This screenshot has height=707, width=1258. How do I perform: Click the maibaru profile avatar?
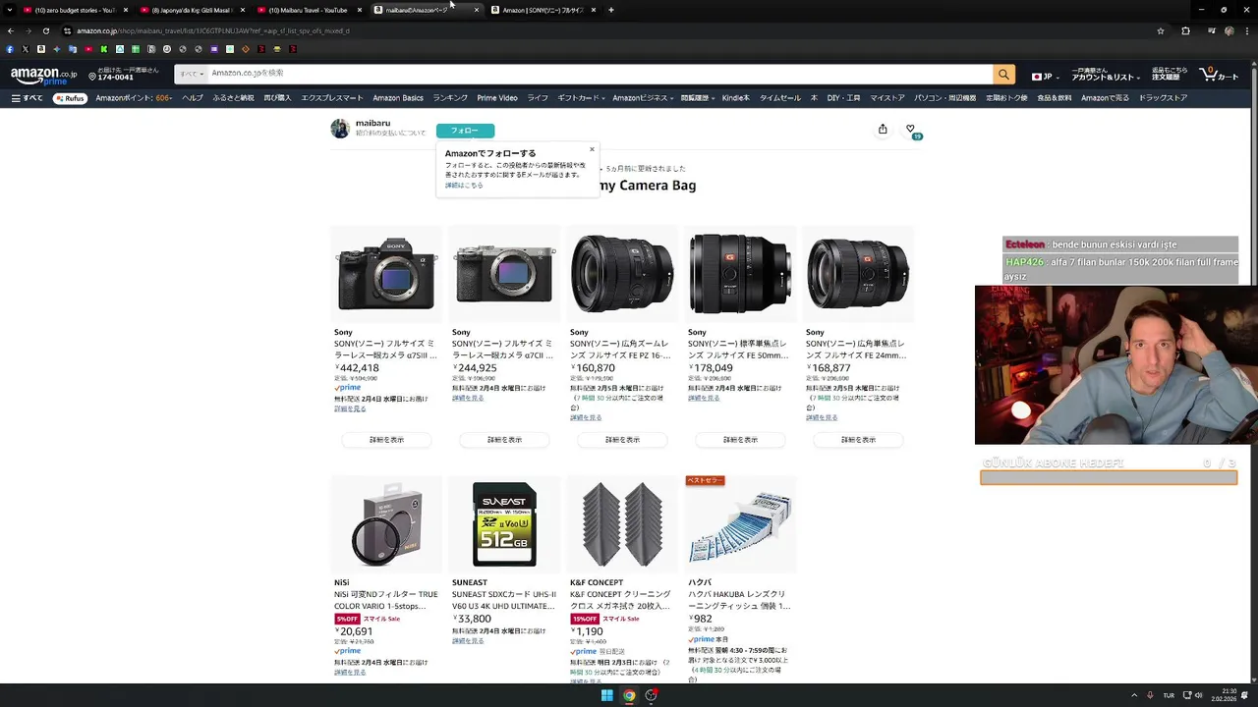pyautogui.click(x=340, y=129)
